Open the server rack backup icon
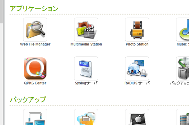Image resolution: width=189 pixels, height=125 pixels. (x=182, y=117)
